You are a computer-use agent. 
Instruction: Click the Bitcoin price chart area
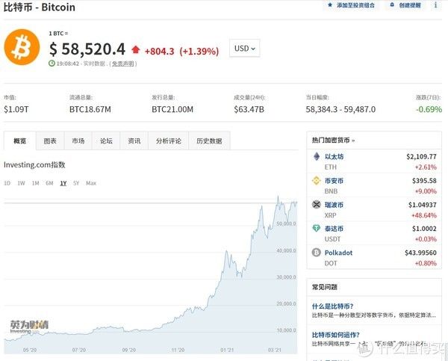click(151, 274)
